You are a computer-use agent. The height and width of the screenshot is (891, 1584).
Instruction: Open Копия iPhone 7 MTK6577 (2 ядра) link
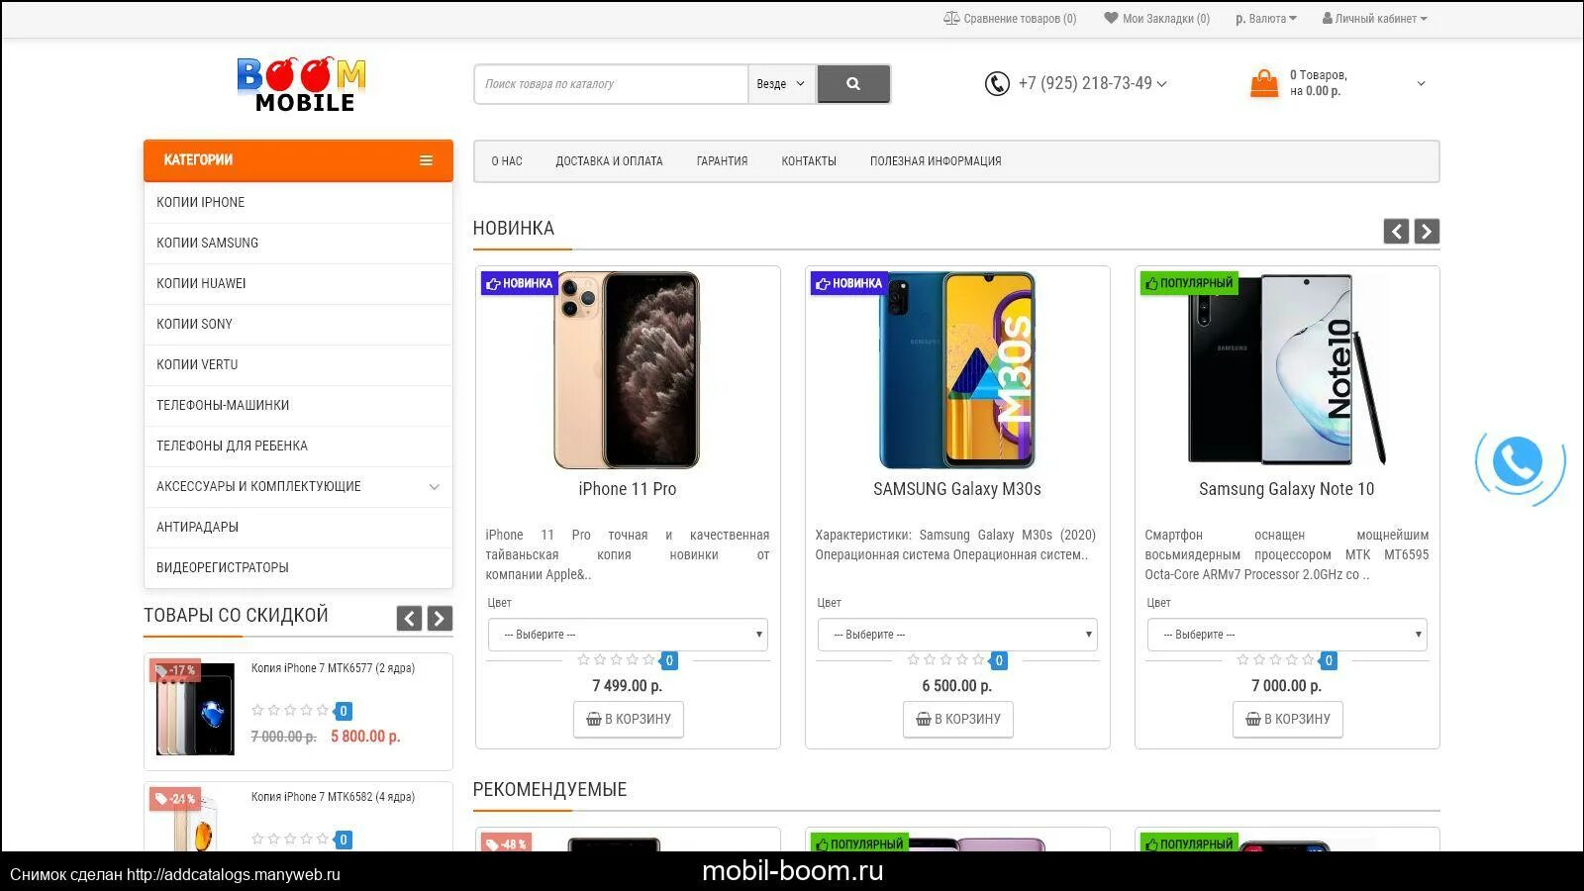coord(333,668)
